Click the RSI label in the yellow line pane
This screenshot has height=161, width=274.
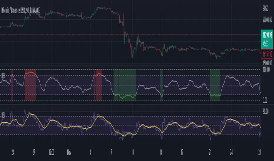[3, 115]
